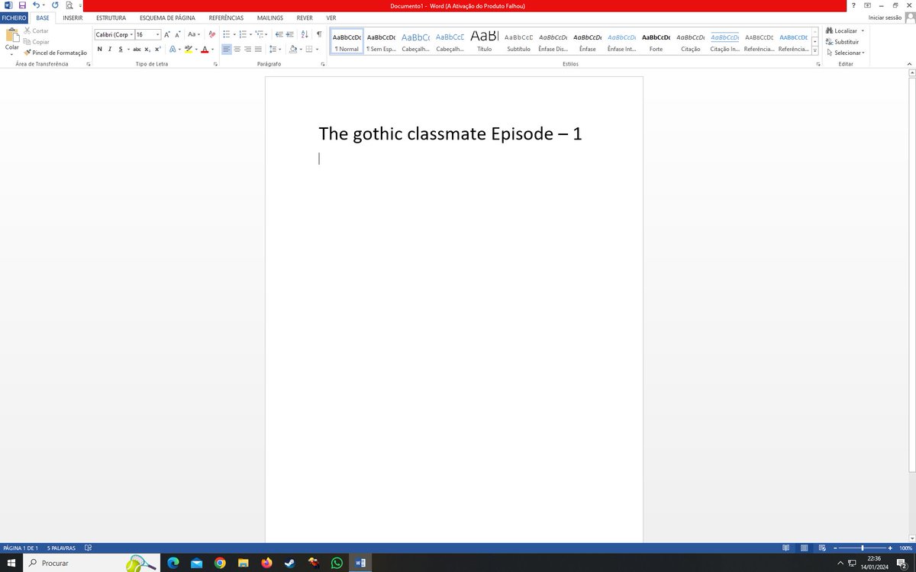This screenshot has height=572, width=916.
Task: Click ribbon display options icon
Action: pos(867,5)
